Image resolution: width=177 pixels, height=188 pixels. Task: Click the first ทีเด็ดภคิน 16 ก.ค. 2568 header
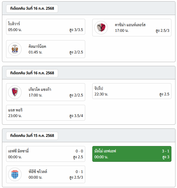tap(32, 9)
